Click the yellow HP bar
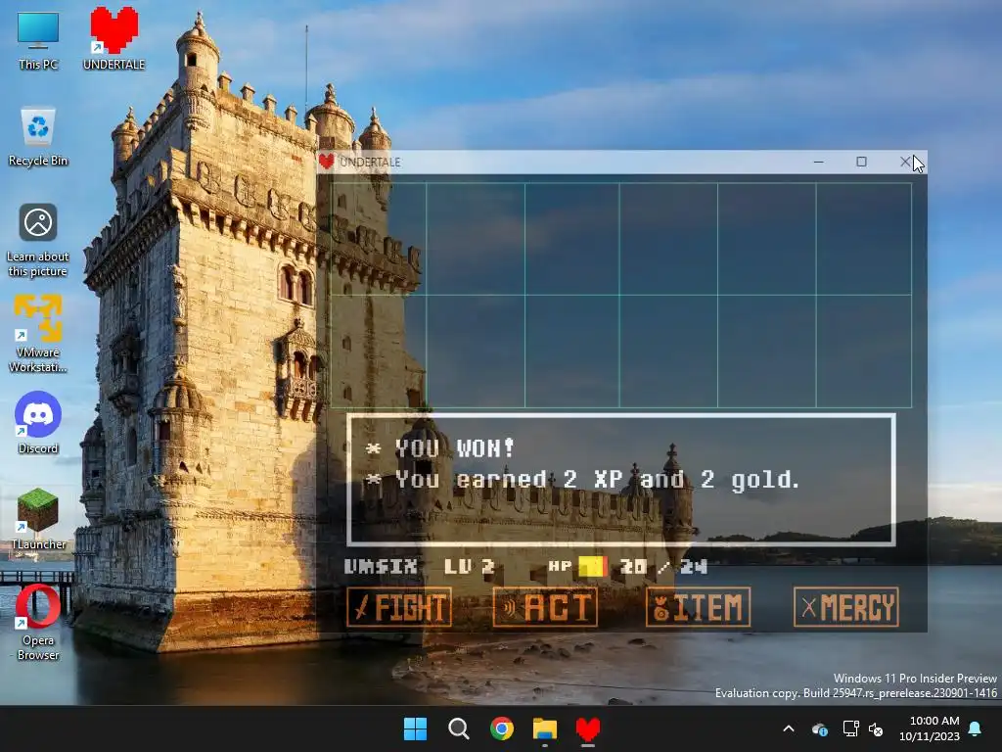The image size is (1002, 752). [592, 566]
